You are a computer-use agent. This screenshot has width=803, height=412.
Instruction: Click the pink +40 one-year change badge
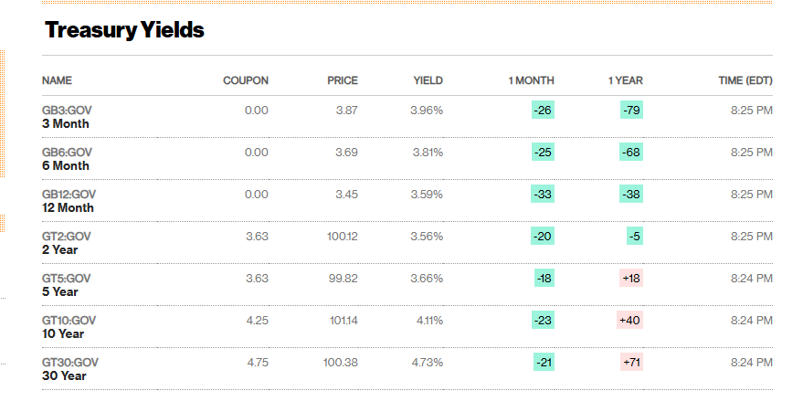[x=630, y=321]
